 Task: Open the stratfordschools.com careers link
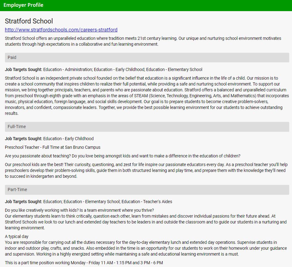(61, 30)
